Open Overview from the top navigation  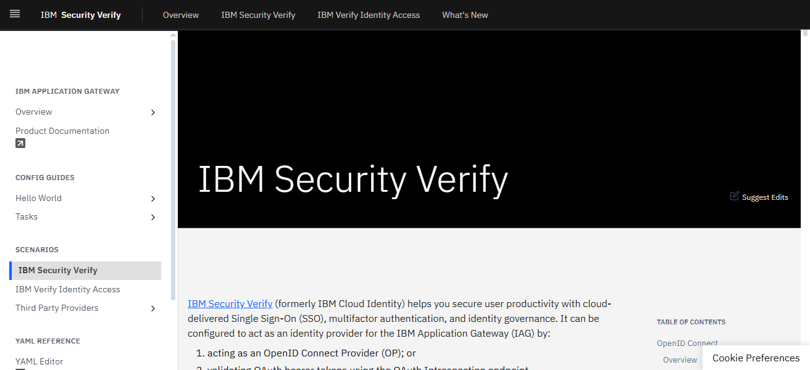click(180, 15)
